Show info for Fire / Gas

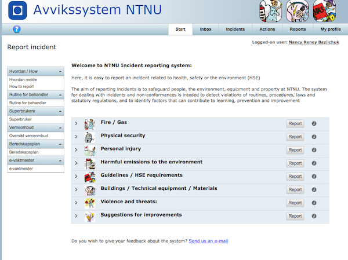tap(314, 124)
